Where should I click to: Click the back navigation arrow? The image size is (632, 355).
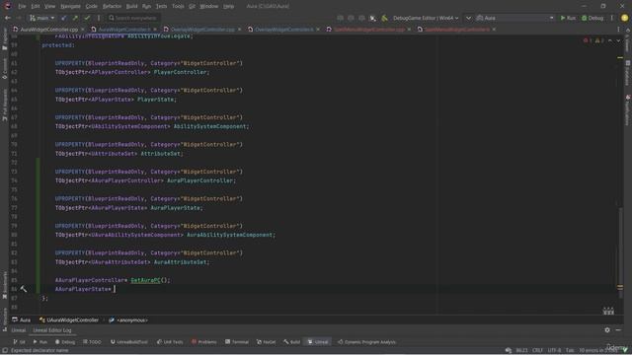coord(8,18)
